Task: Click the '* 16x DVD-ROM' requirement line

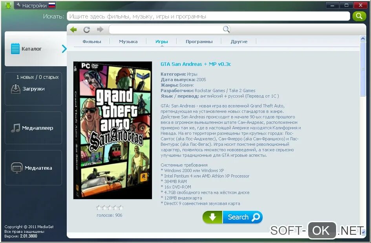Action: point(176,187)
